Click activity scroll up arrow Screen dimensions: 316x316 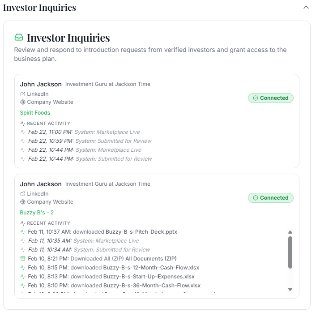(290, 232)
